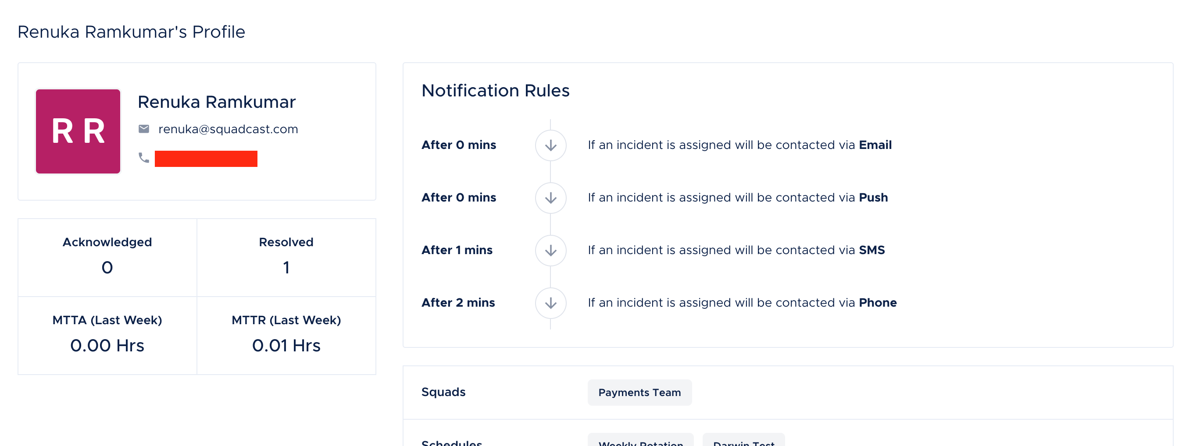Click the Renuka Ramkumar name text
The height and width of the screenshot is (446, 1200).
pos(217,102)
